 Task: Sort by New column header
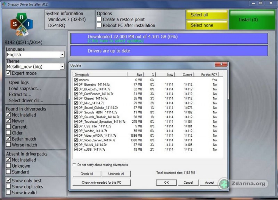pyautogui.click(x=165, y=74)
